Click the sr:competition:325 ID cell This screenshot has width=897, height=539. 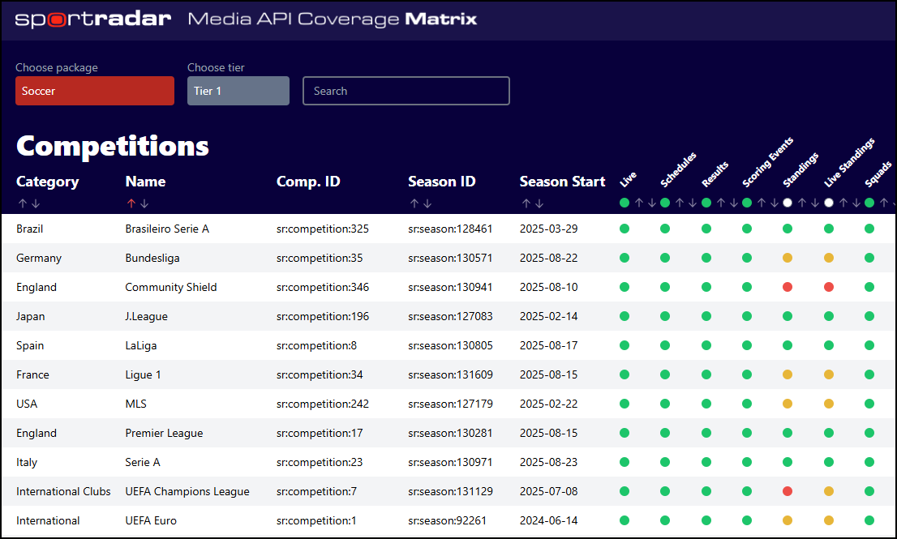pyautogui.click(x=323, y=229)
